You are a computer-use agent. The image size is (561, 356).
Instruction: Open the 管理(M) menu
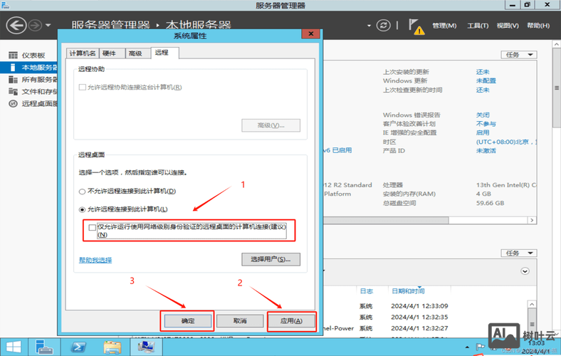coord(444,26)
